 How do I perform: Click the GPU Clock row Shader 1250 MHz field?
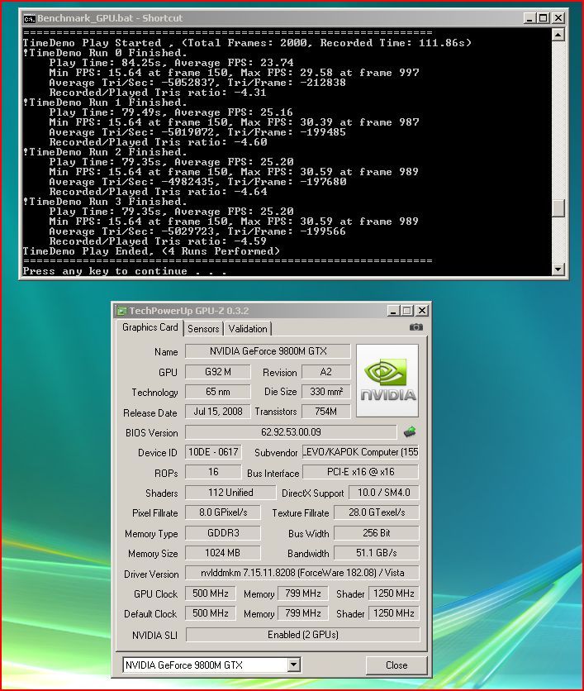(x=394, y=593)
